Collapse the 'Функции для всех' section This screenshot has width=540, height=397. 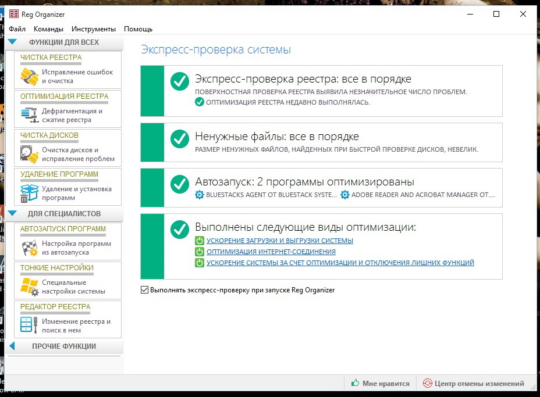coord(13,42)
